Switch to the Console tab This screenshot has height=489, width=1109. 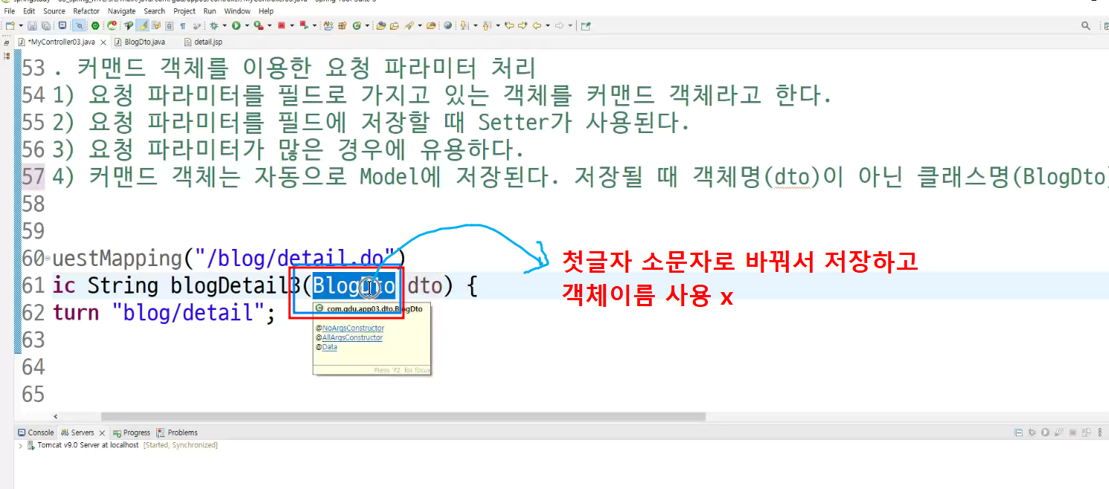(x=35, y=433)
